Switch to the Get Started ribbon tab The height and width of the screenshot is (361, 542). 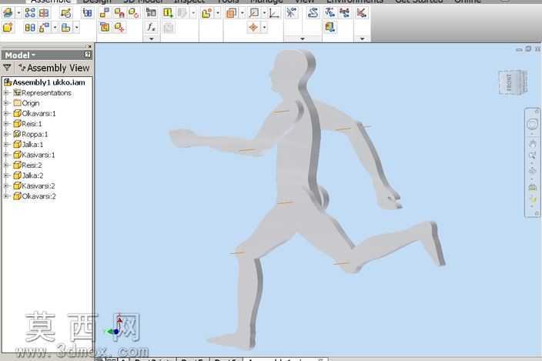(419, 2)
